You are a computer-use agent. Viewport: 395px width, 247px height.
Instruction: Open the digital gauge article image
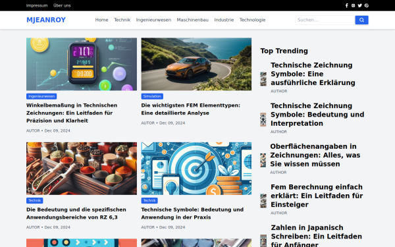pyautogui.click(x=82, y=65)
